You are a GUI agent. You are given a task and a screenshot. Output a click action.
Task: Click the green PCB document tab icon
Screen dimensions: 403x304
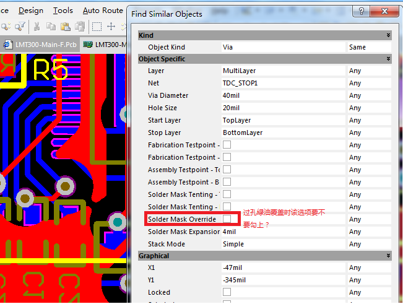click(x=88, y=45)
